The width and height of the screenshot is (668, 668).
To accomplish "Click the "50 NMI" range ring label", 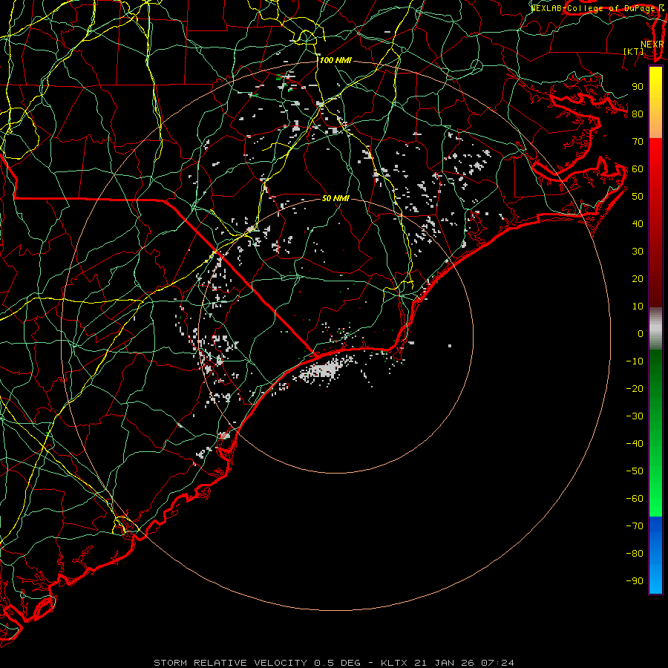I will click(x=335, y=198).
